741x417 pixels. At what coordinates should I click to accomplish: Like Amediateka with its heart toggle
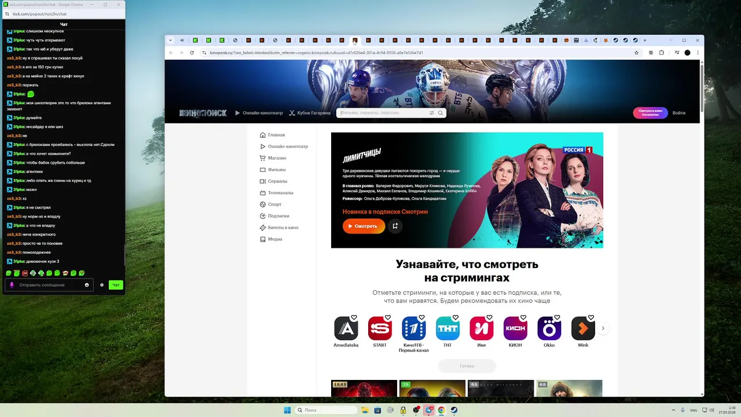354,317
